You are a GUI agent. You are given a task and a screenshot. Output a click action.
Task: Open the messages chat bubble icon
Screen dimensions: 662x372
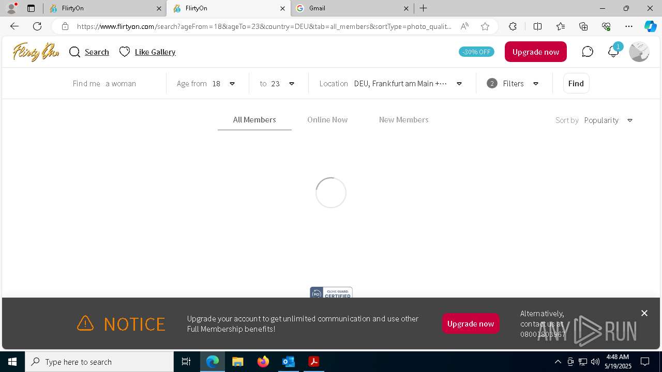point(588,52)
